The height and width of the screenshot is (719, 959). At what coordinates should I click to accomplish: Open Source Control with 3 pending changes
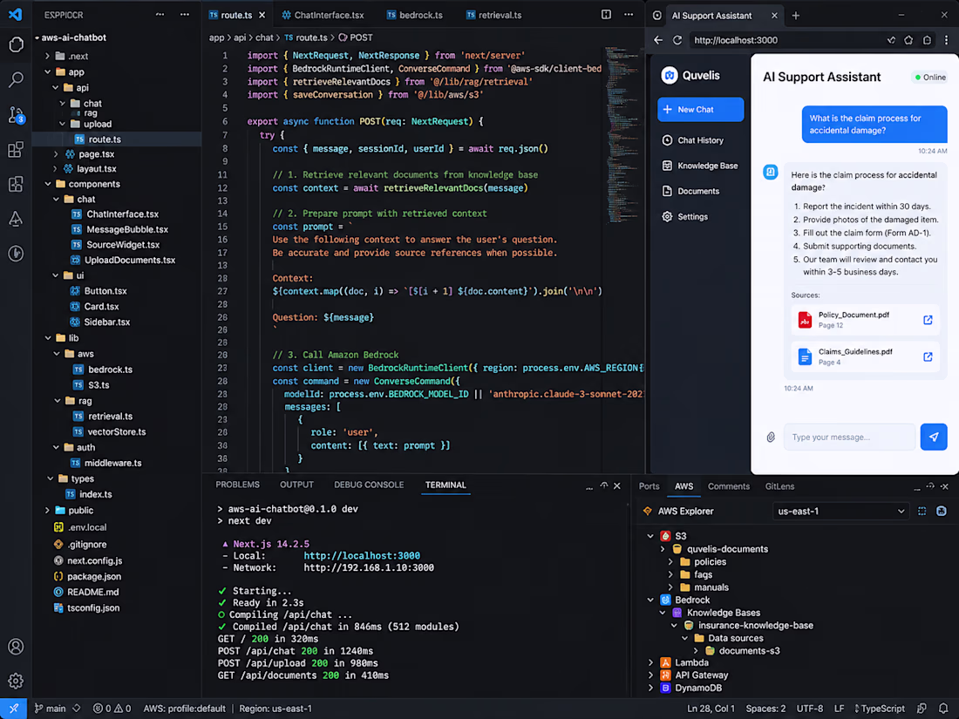[16, 114]
